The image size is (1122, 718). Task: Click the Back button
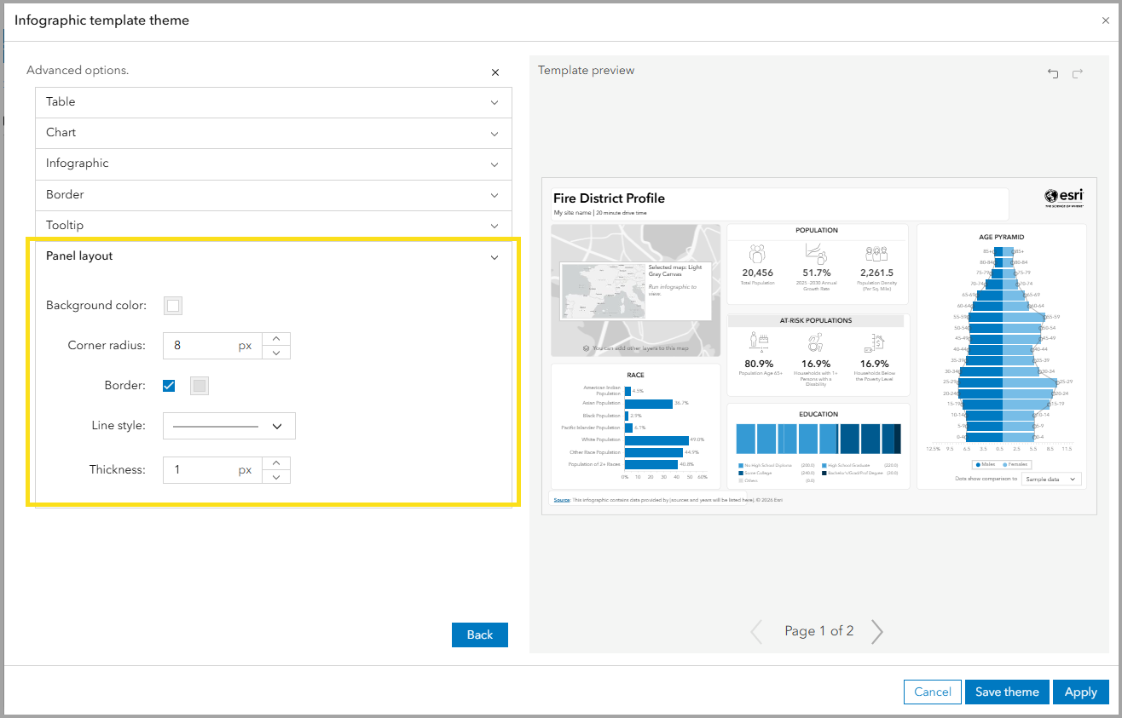pos(479,635)
